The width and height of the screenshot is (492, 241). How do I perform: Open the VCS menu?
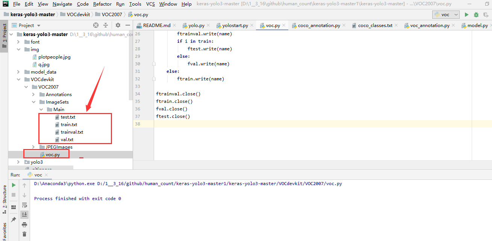[150, 4]
